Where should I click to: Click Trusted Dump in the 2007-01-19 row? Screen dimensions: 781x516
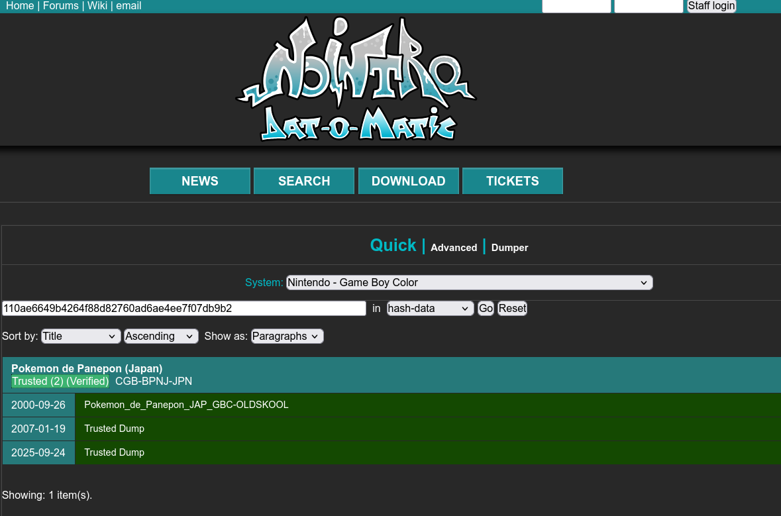(114, 429)
